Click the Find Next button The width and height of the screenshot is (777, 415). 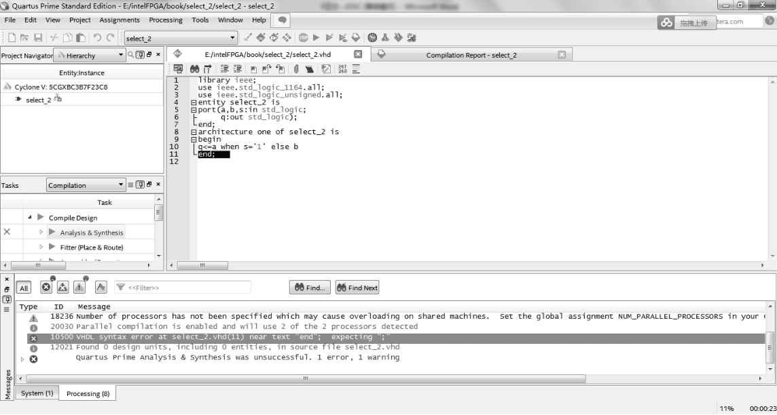357,288
